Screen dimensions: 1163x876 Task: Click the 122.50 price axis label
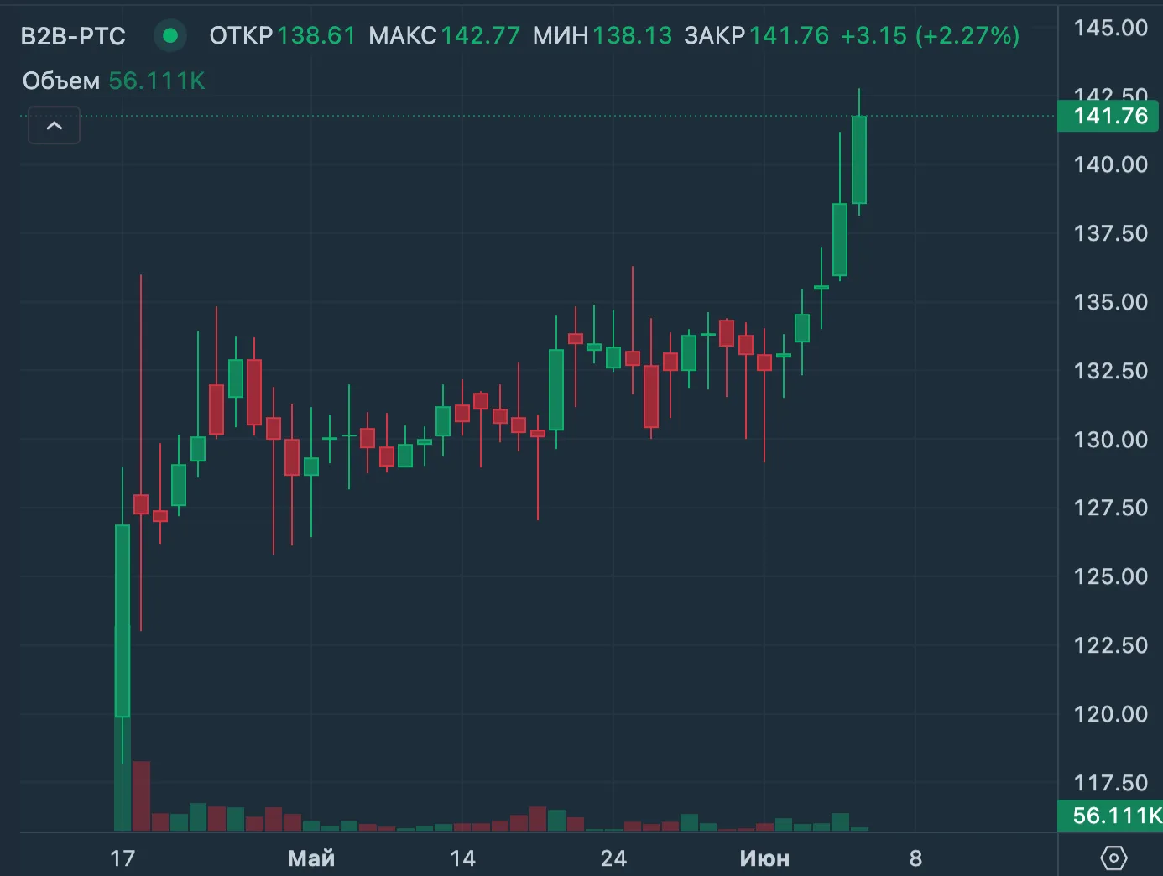click(1111, 645)
